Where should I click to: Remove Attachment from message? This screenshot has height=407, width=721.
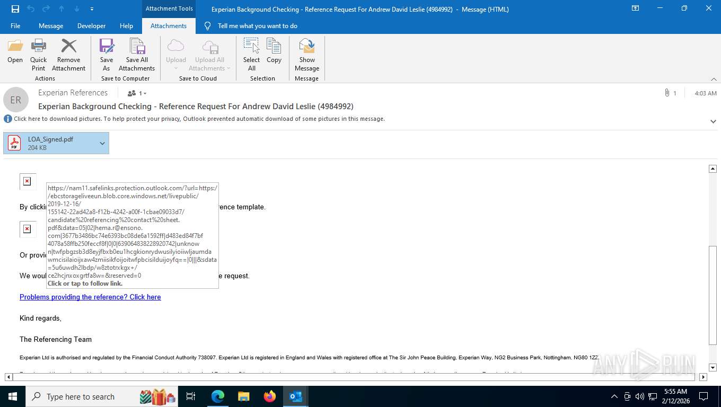click(x=68, y=55)
